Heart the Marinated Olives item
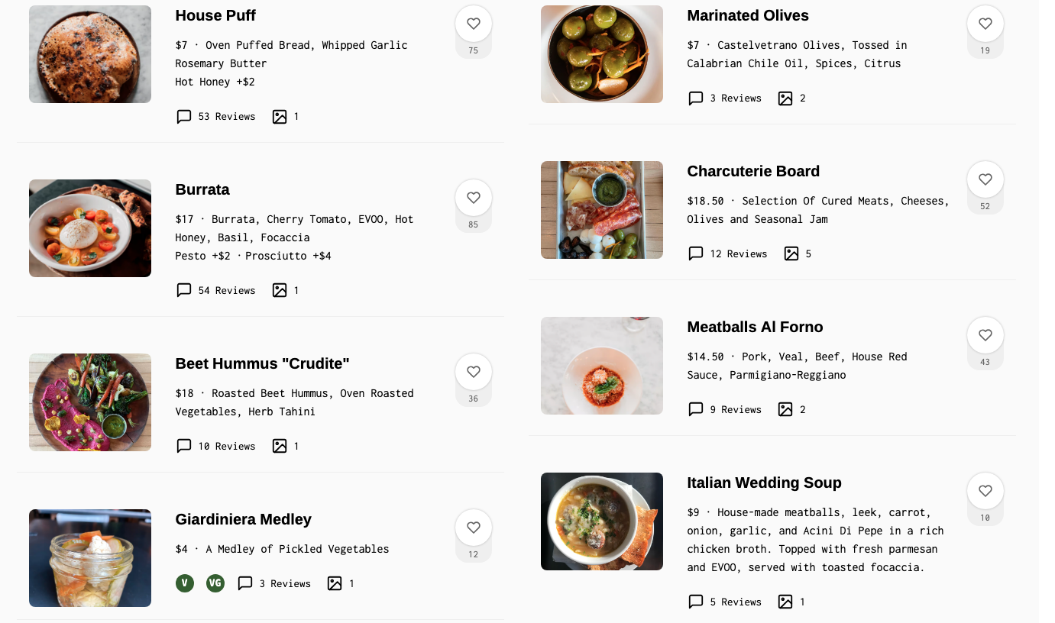Screen dimensions: 1055x623 985,24
